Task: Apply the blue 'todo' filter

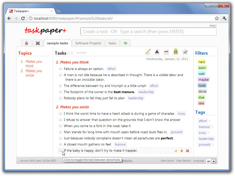Action: coord(202,86)
